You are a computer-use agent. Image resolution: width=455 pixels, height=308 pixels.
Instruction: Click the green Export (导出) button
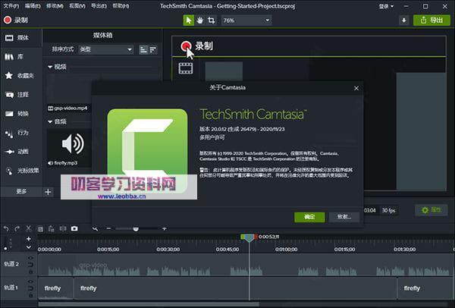point(431,20)
